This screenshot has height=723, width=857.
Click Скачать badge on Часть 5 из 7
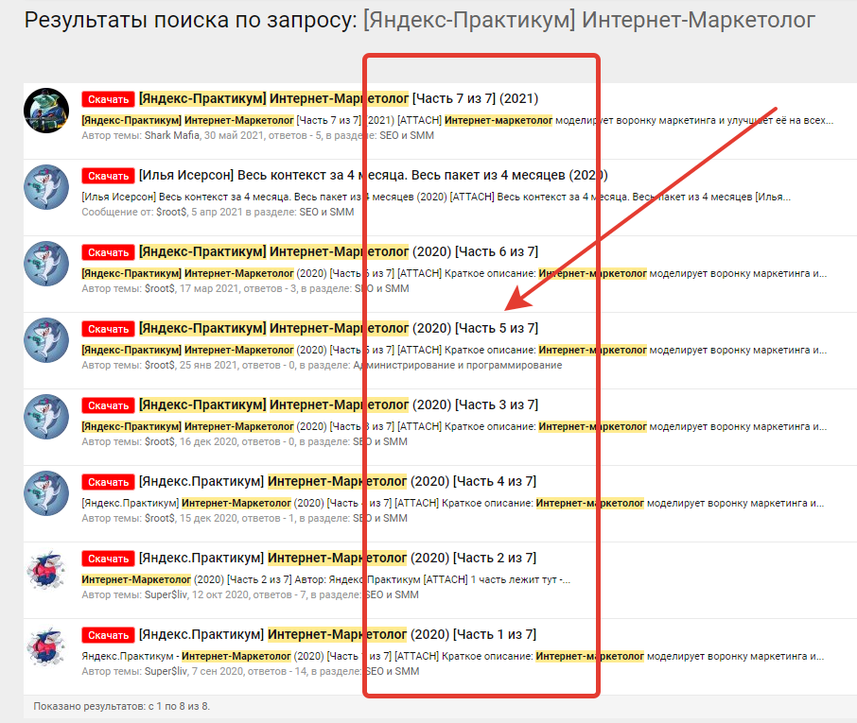click(108, 329)
